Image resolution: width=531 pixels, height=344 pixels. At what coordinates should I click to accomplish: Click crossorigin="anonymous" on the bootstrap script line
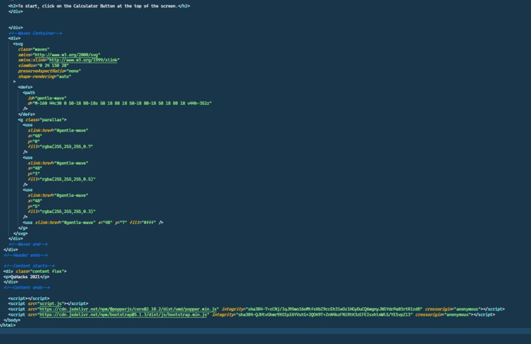point(444,314)
